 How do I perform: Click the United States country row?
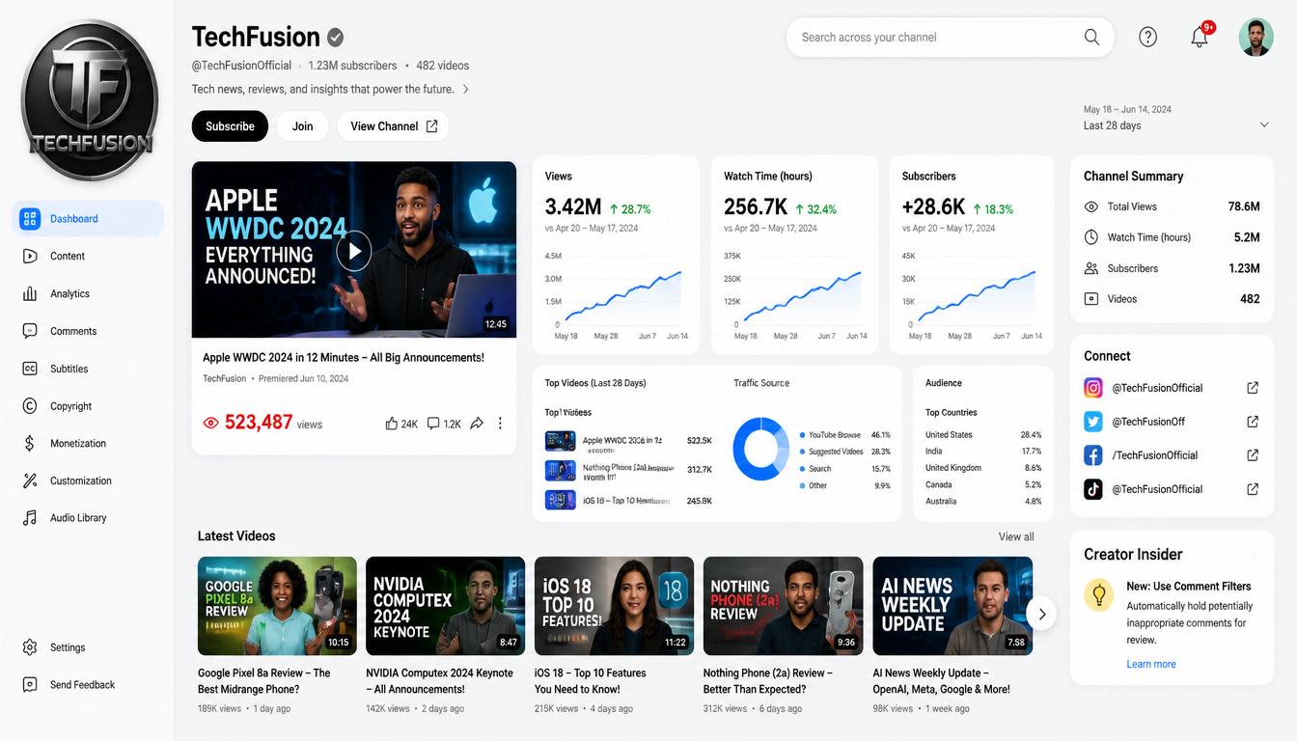(983, 435)
